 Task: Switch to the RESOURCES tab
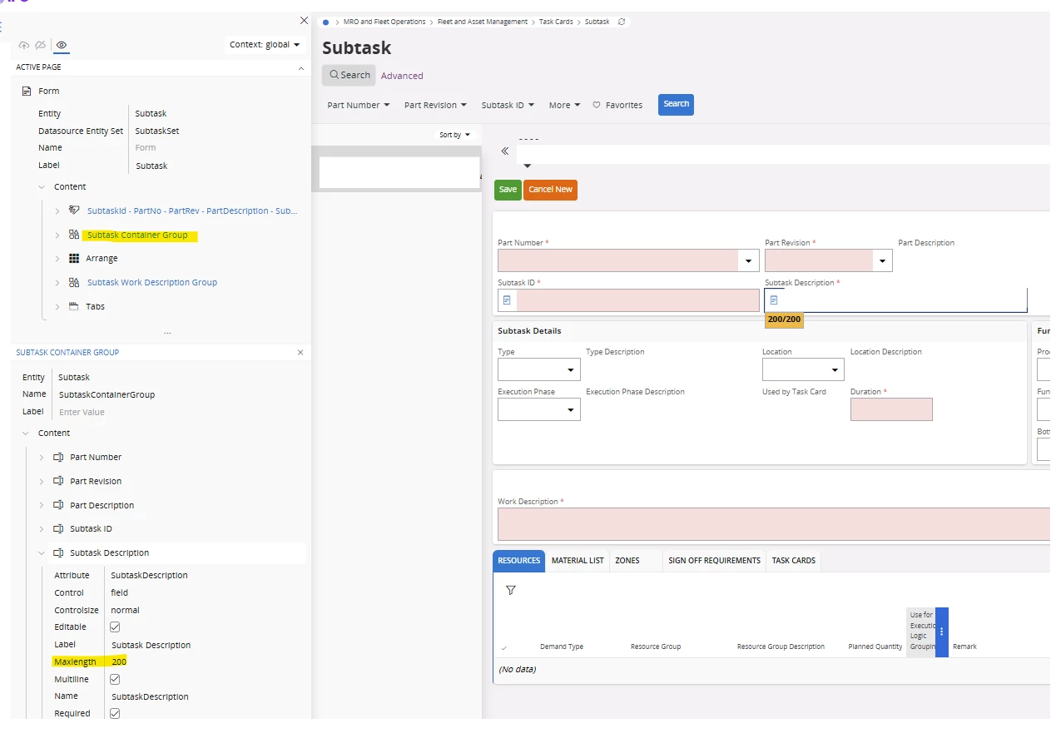click(519, 561)
